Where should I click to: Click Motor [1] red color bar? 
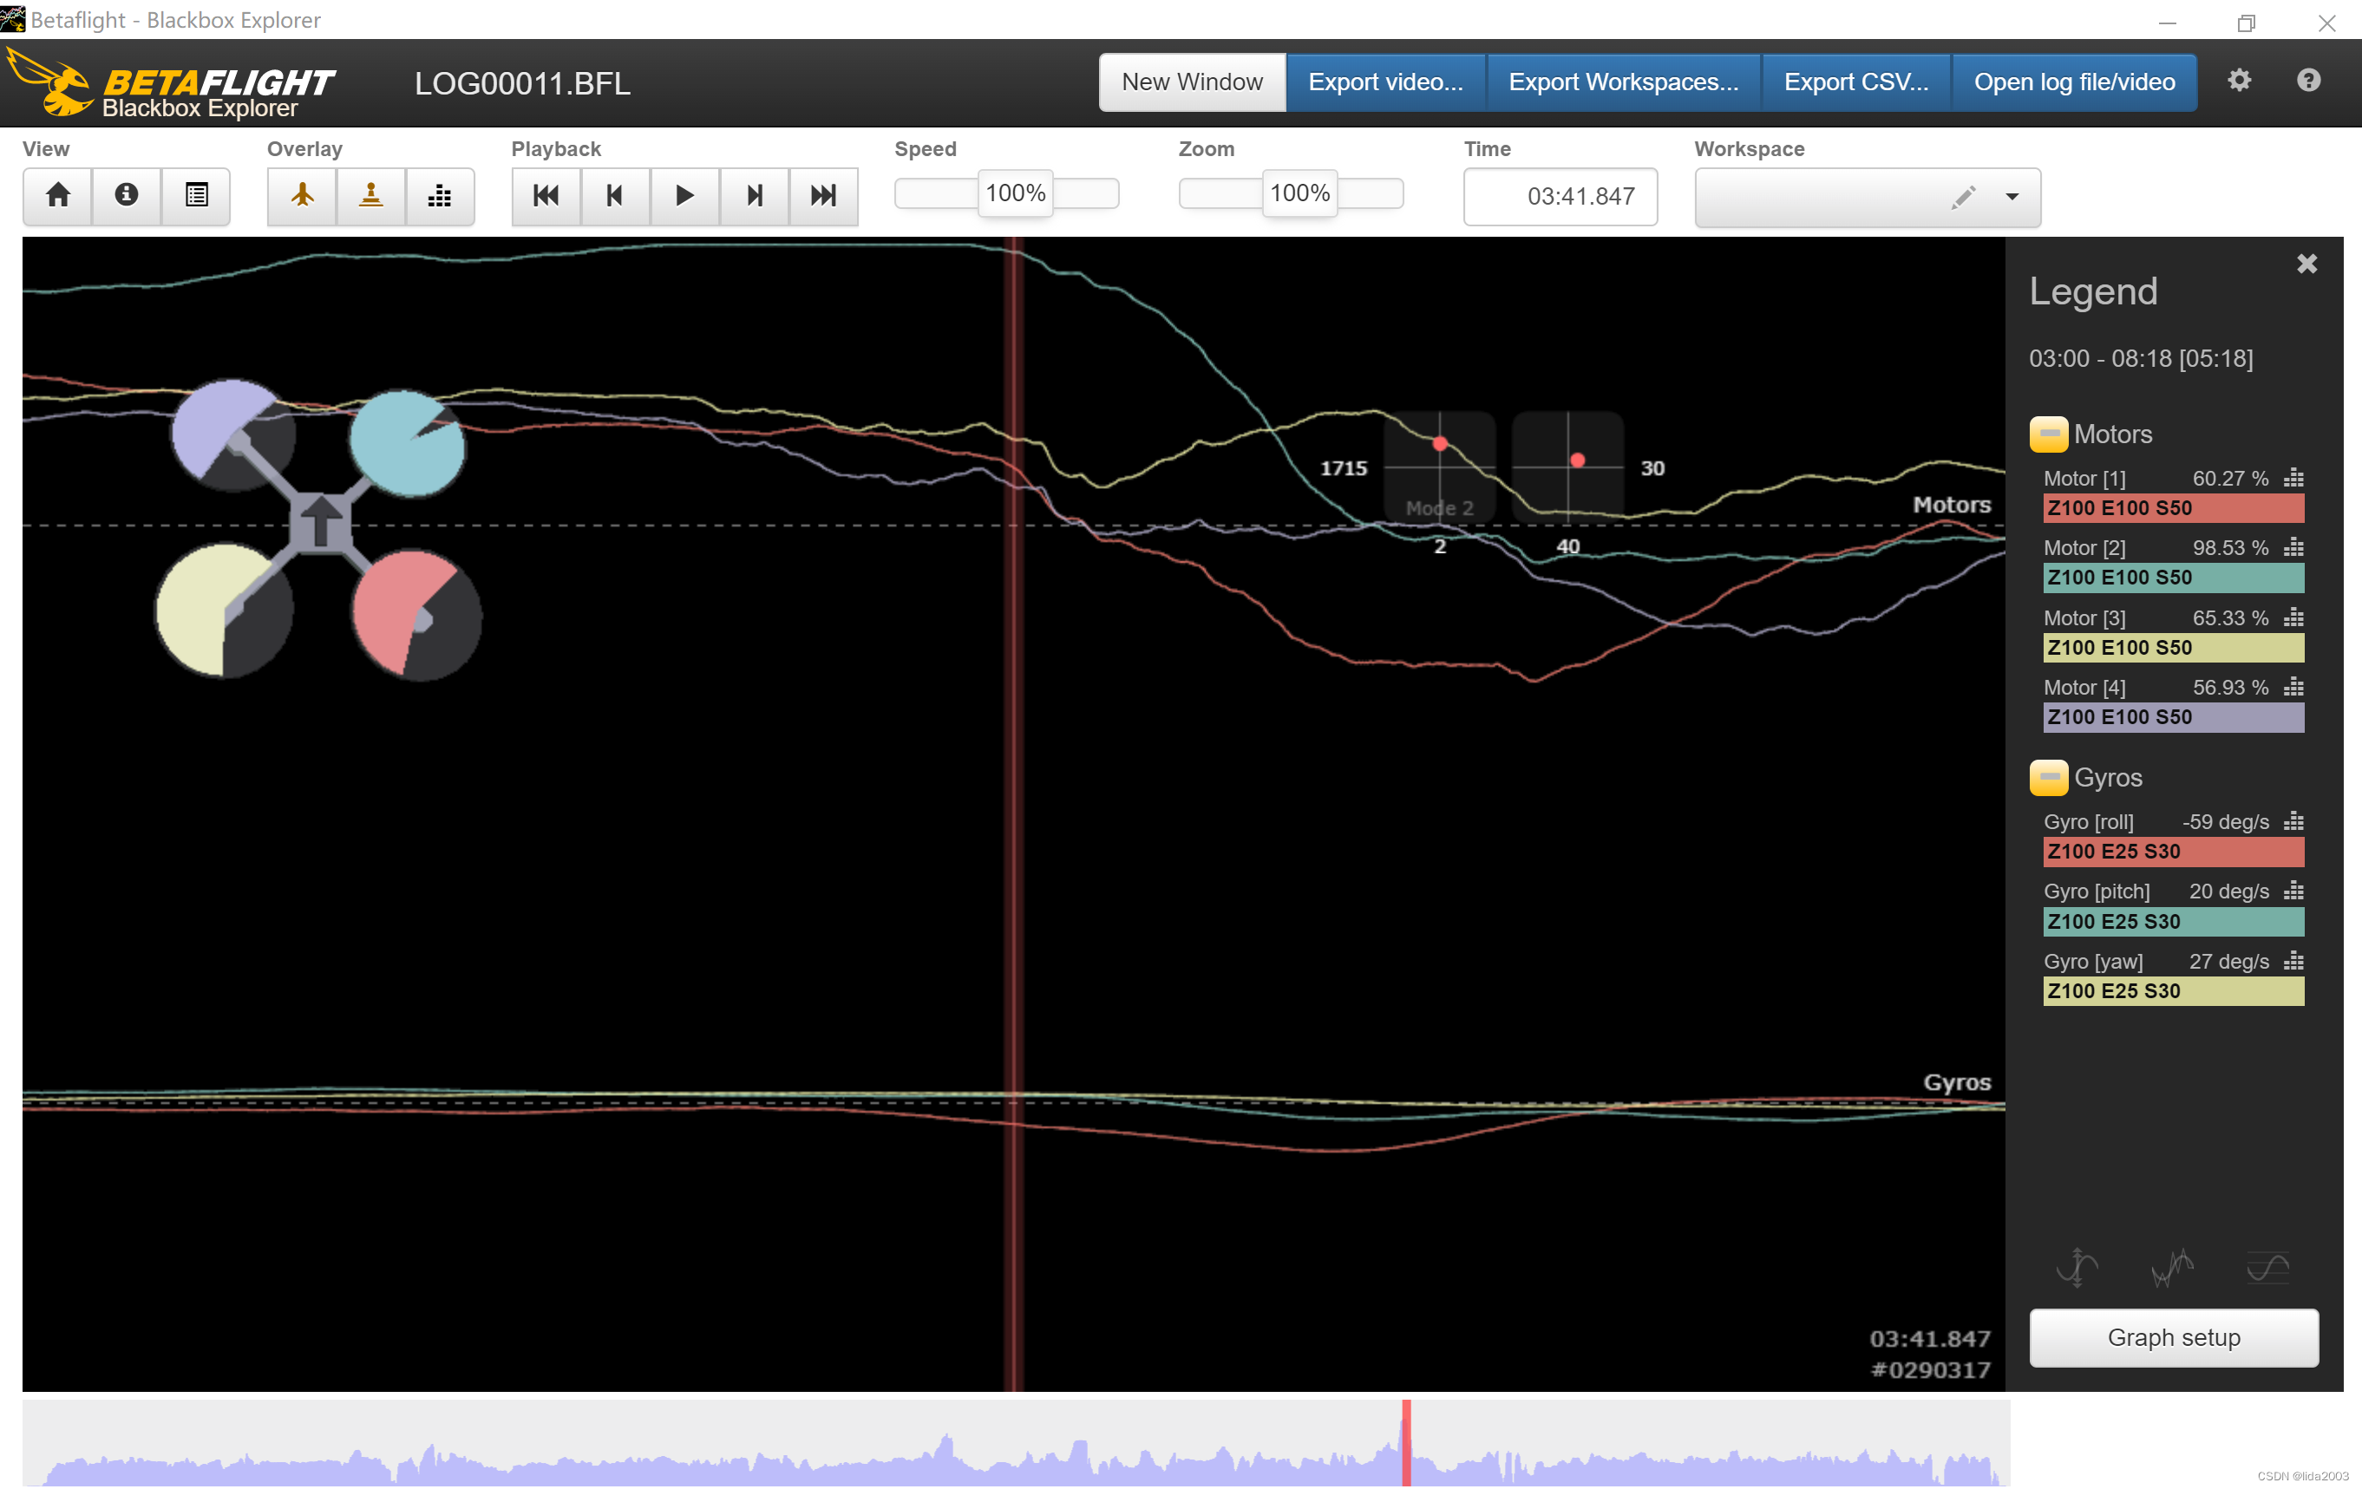pyautogui.click(x=2173, y=508)
